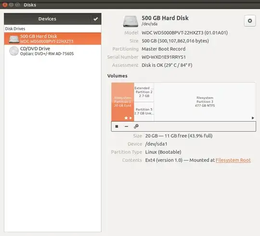Click the mounted arrow on Partition 3
The width and height of the screenshot is (260, 236).
pos(253,118)
